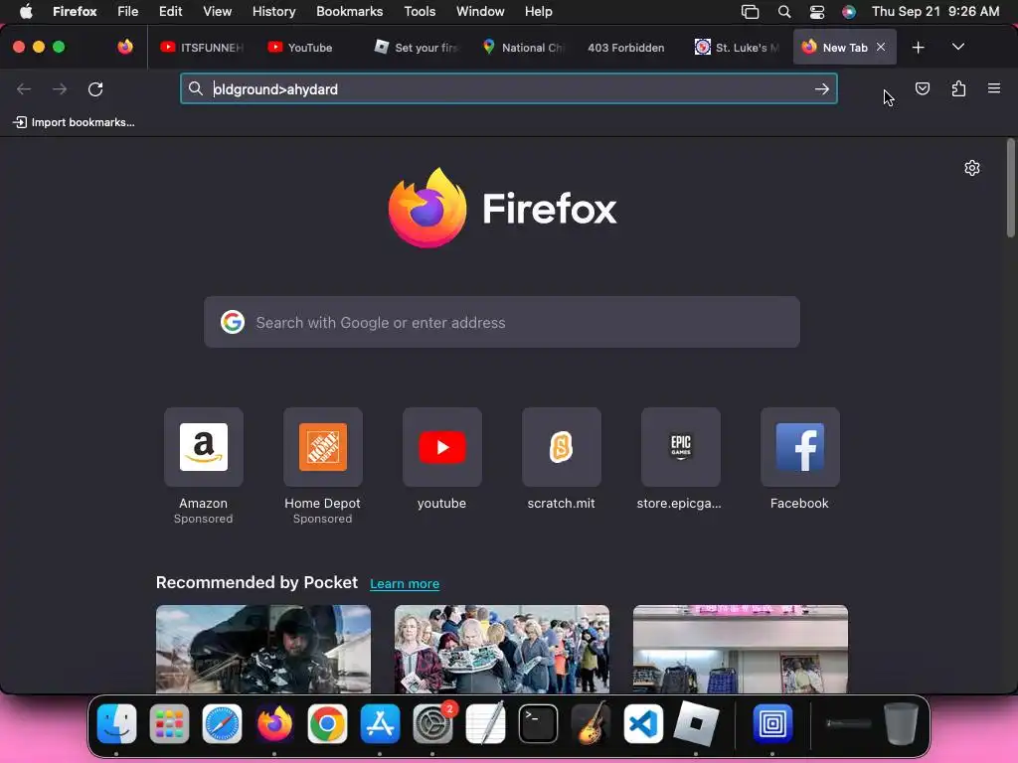Open the Extensions puzzle icon

pos(958,88)
